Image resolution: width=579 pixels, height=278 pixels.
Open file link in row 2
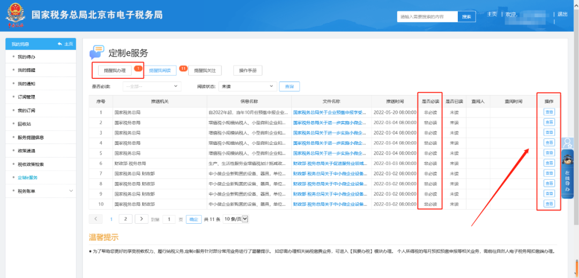click(x=329, y=122)
